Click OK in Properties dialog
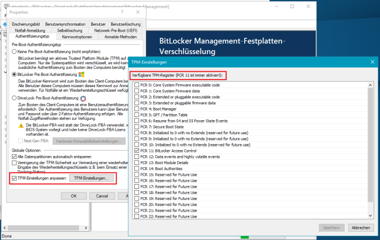 (73, 196)
